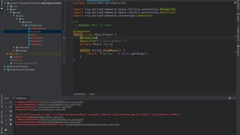Open the ClassicalMusic class file

tap(38, 28)
